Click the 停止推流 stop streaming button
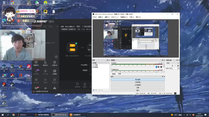This screenshot has width=209, height=117. 138,80
